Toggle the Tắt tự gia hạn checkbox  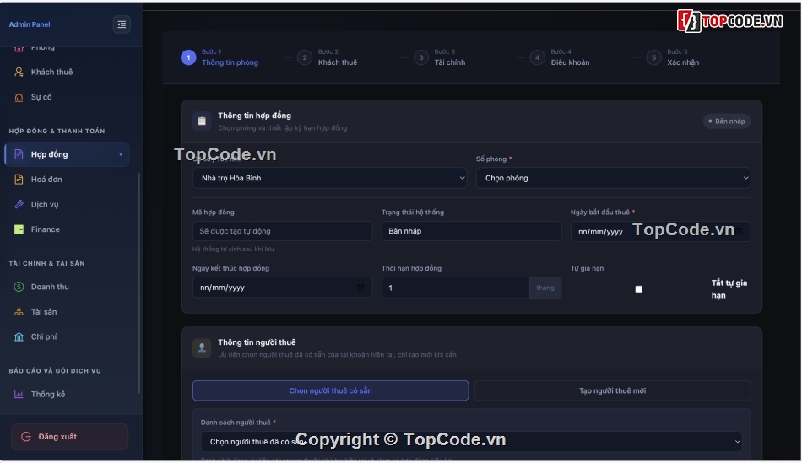pyautogui.click(x=638, y=289)
